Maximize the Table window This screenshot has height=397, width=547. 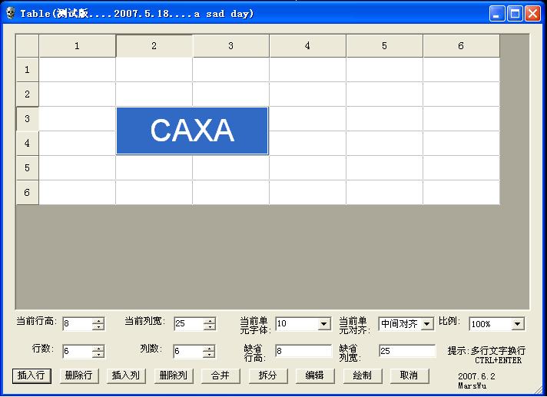click(515, 14)
